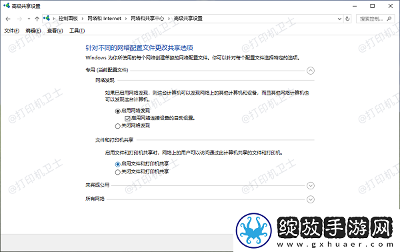The height and width of the screenshot is (252, 400).
Task: Click heading 针对不同的网络配置文件更改共享选项
Action: click(x=139, y=48)
